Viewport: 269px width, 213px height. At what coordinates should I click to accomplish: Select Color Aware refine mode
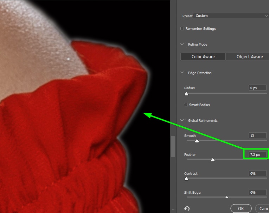[x=203, y=57]
